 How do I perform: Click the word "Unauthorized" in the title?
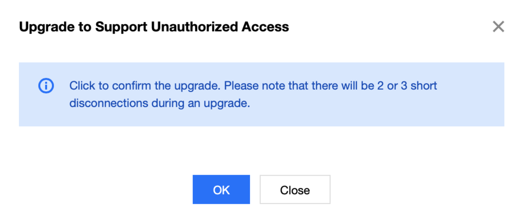coord(194,27)
